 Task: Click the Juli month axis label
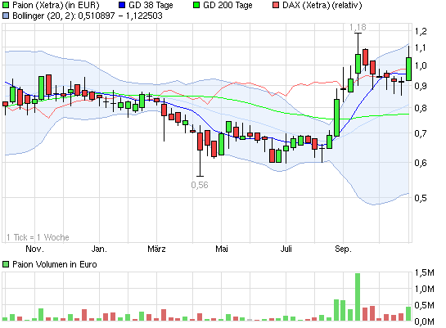286,249
